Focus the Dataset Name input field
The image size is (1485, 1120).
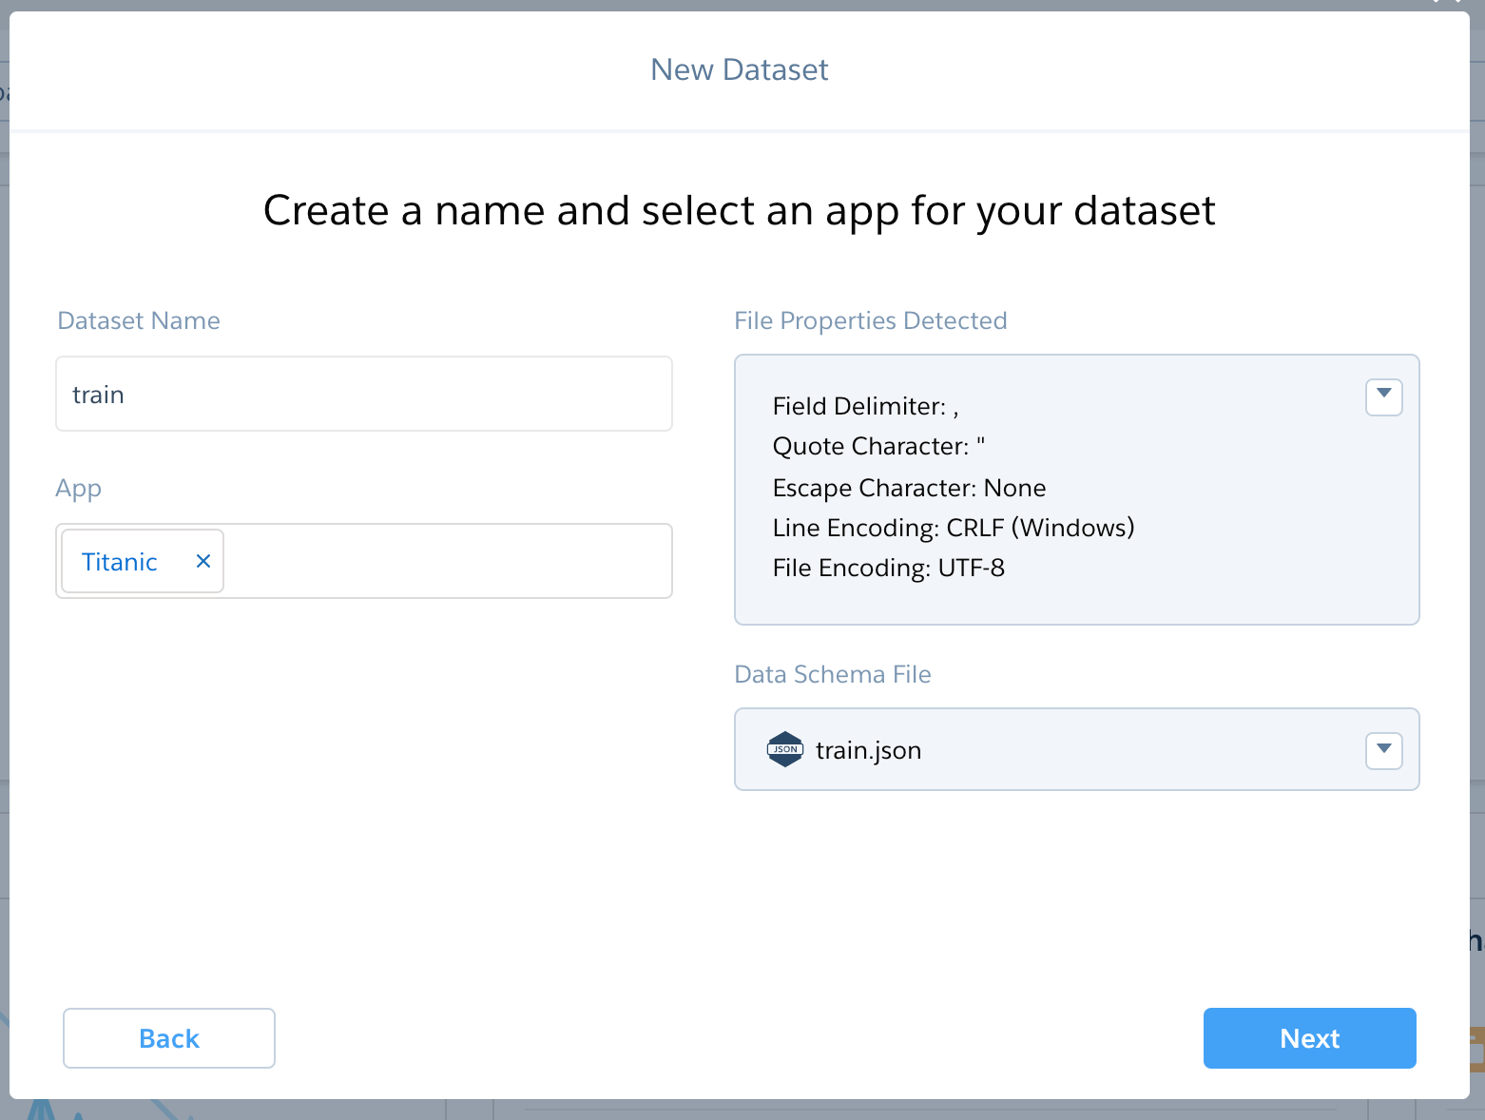click(x=364, y=395)
